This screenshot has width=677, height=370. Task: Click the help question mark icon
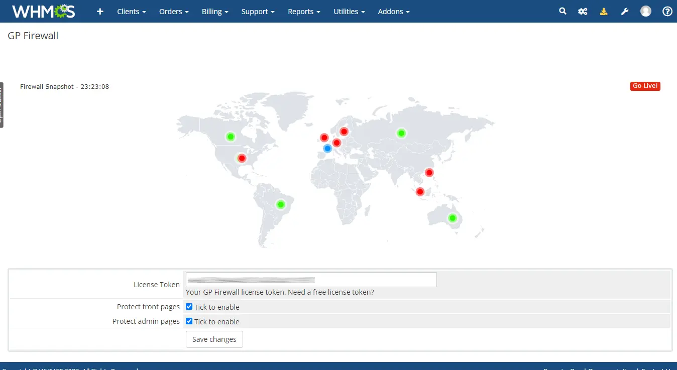667,11
